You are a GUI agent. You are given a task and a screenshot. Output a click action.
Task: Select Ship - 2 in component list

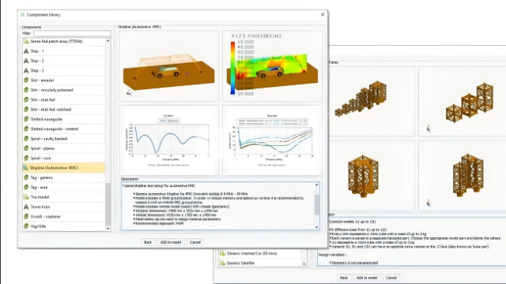pos(63,61)
